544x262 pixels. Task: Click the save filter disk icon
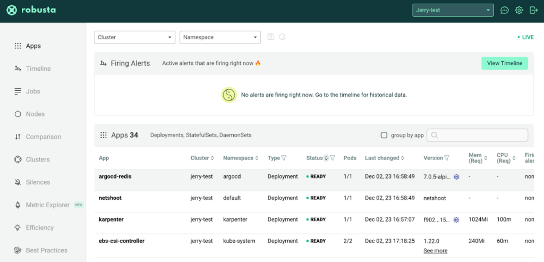point(271,37)
